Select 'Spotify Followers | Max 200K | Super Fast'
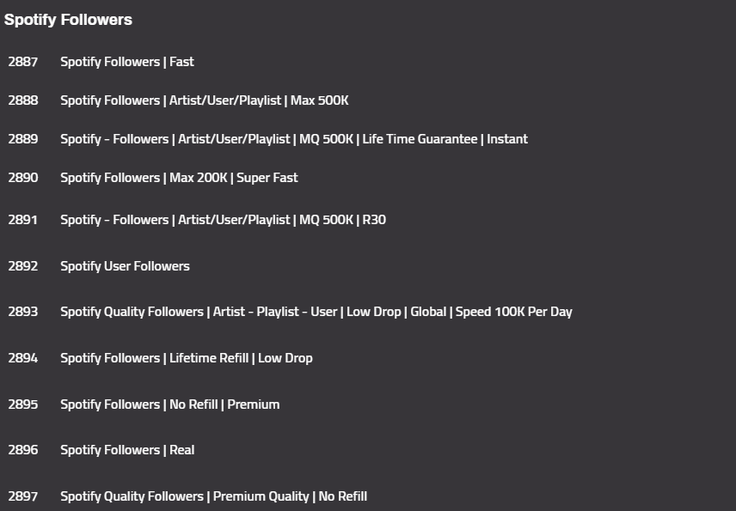The image size is (736, 511). pos(179,178)
